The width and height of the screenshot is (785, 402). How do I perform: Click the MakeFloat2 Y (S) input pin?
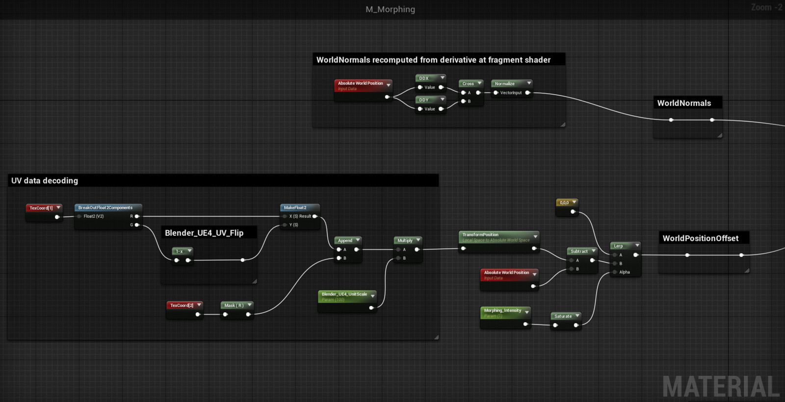[x=285, y=225]
